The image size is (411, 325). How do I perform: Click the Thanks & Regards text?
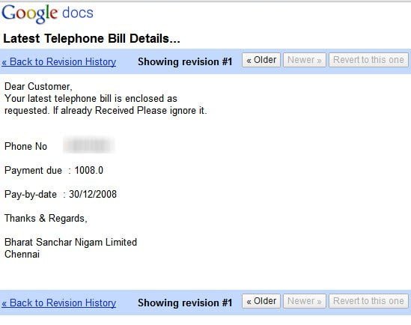46,219
